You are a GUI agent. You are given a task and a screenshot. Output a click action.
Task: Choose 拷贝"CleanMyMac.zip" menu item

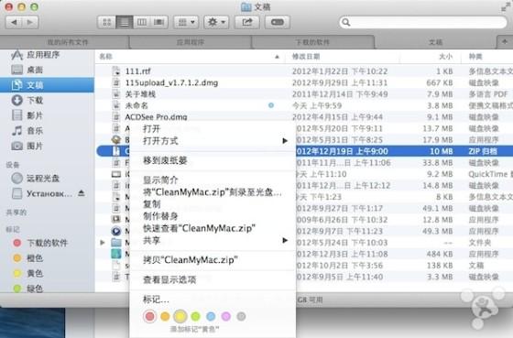tap(213, 260)
